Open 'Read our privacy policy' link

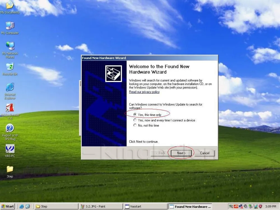[x=144, y=92]
